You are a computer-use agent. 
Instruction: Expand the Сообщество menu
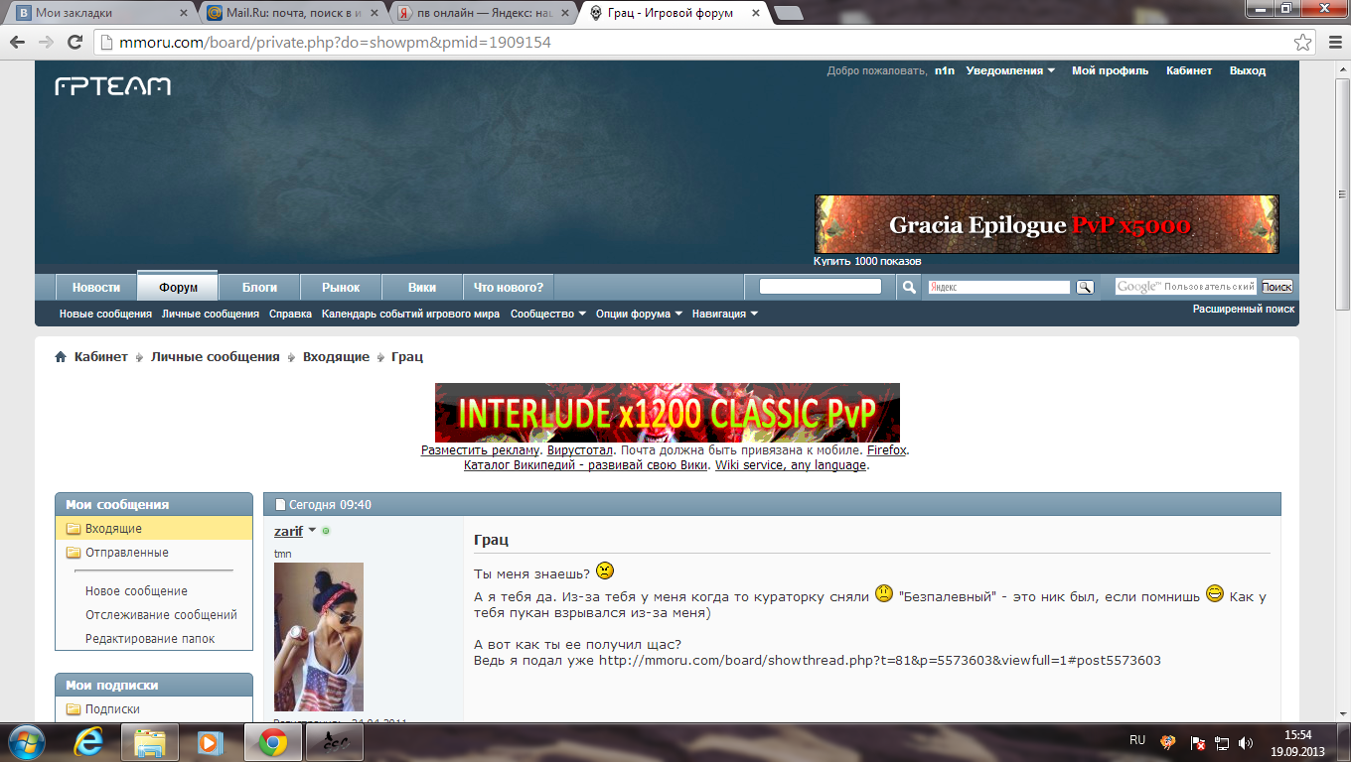click(547, 314)
